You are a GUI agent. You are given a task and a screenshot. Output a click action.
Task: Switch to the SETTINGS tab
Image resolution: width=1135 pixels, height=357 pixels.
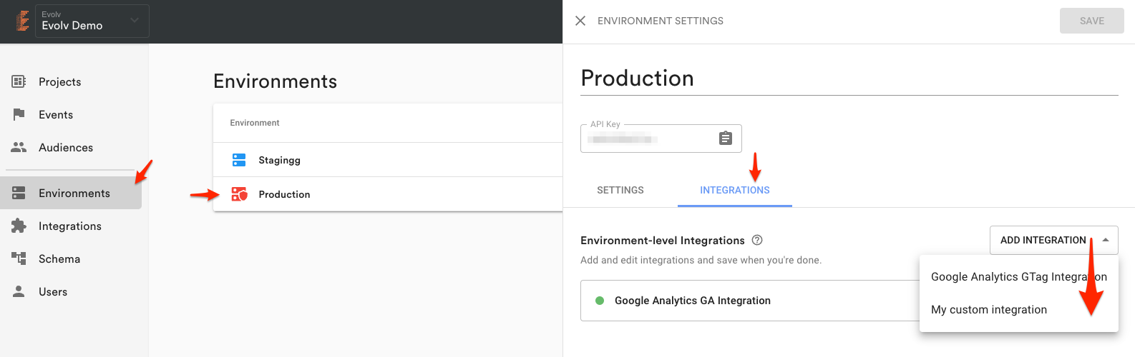tap(620, 191)
